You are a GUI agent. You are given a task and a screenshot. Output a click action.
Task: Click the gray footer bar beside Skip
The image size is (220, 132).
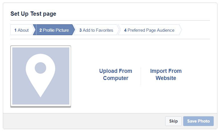click(84, 121)
